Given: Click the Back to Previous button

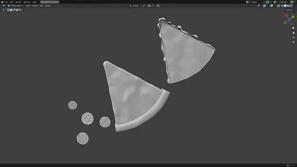Looking at the screenshot, I should [50, 2].
